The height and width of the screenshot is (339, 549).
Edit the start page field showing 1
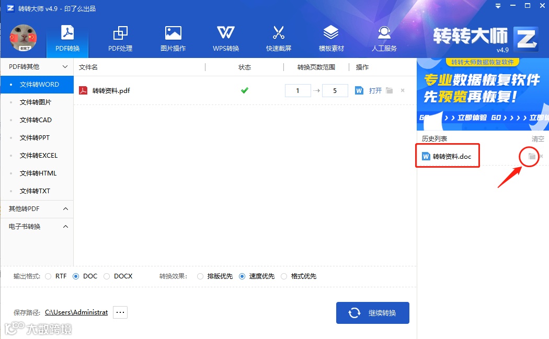[298, 90]
